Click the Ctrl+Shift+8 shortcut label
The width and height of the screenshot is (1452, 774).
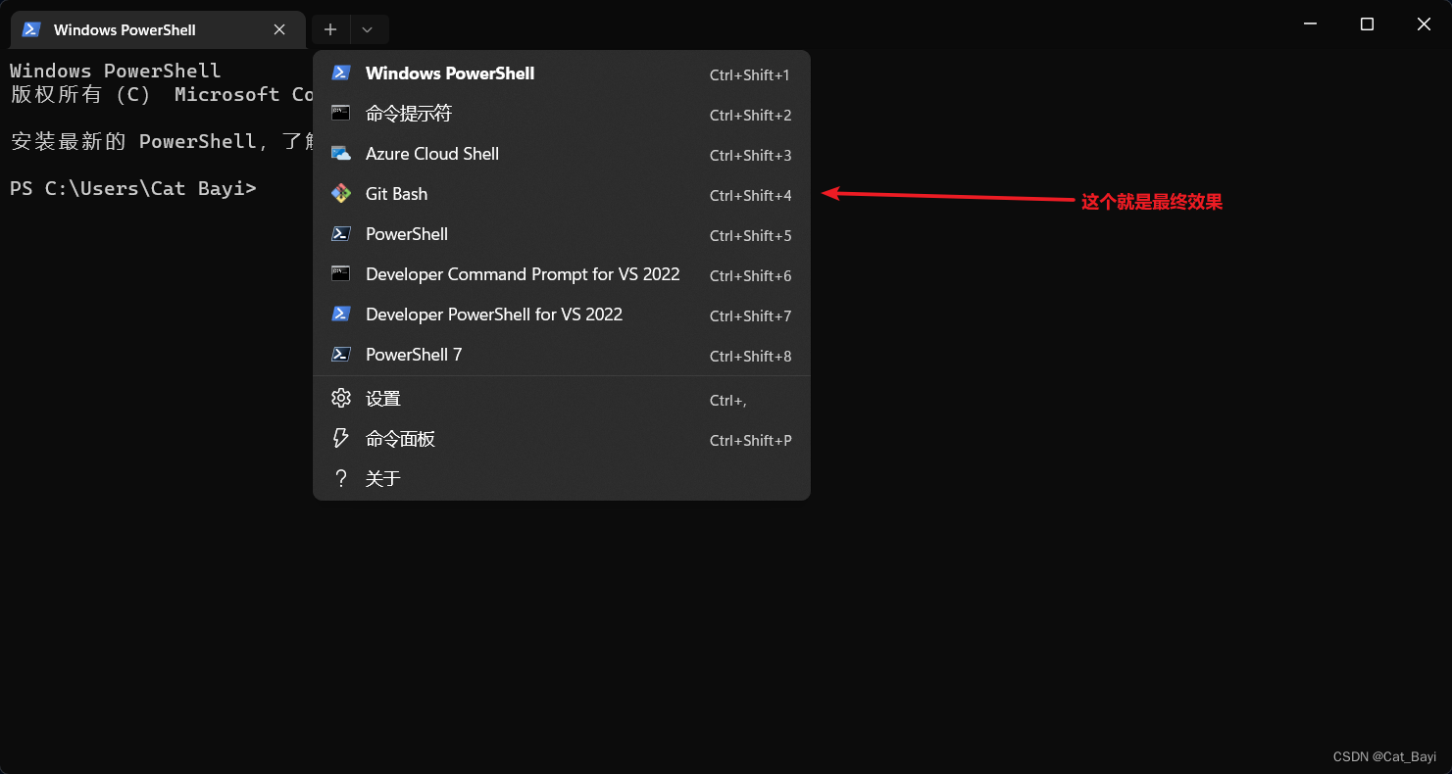pos(750,357)
